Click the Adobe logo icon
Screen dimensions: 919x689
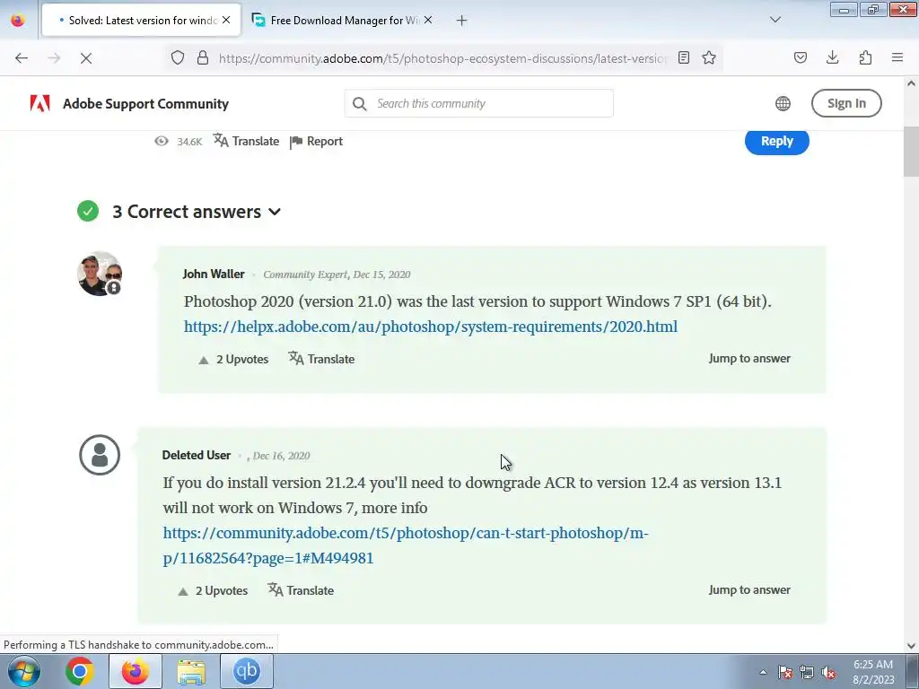(x=39, y=103)
